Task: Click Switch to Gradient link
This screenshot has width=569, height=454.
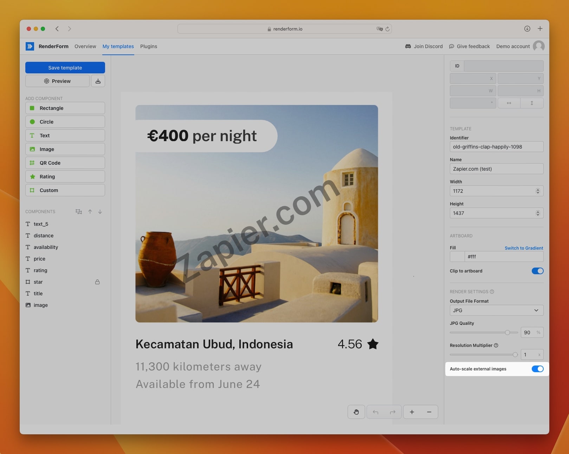Action: (524, 248)
